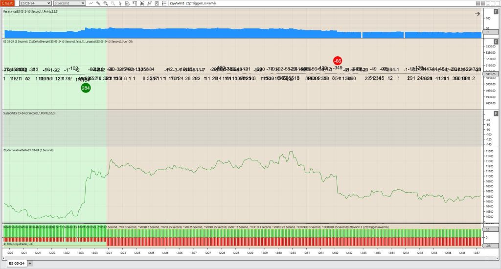Click the 0.5 scale marker on bottom panel
The height and width of the screenshot is (269, 501).
coord(491,229)
